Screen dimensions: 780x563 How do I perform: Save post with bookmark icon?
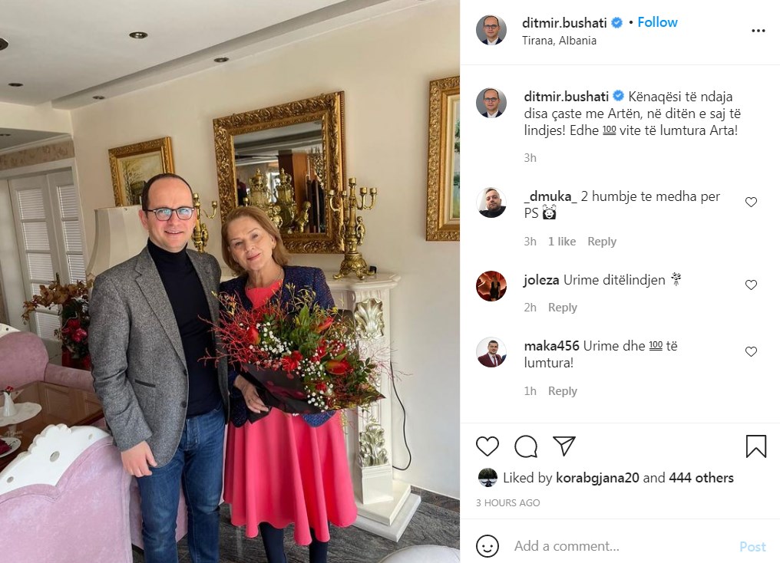755,446
